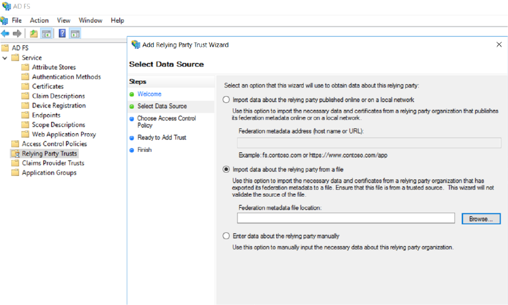
Task: Click the Finish step
Action: [145, 150]
